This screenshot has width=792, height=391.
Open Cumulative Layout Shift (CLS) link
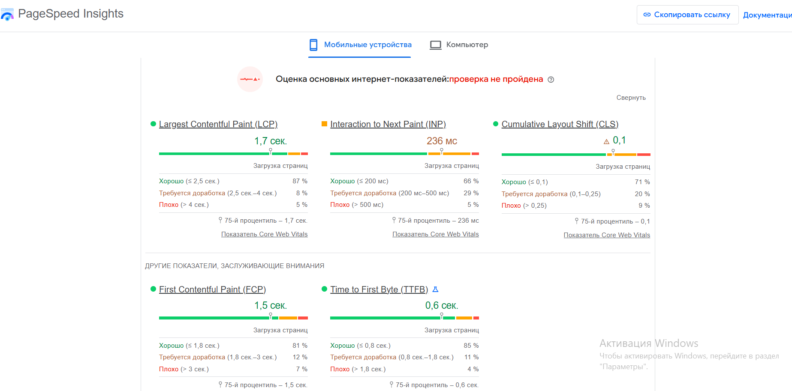coord(560,124)
